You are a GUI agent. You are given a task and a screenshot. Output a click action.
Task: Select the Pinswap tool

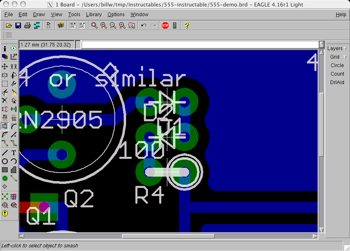point(5,109)
